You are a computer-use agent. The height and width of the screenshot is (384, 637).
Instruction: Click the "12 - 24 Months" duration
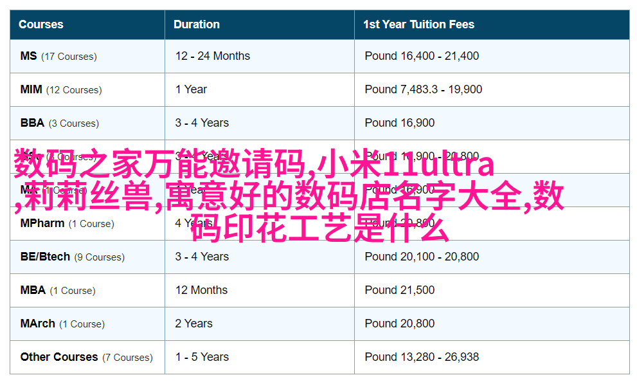pyautogui.click(x=213, y=56)
